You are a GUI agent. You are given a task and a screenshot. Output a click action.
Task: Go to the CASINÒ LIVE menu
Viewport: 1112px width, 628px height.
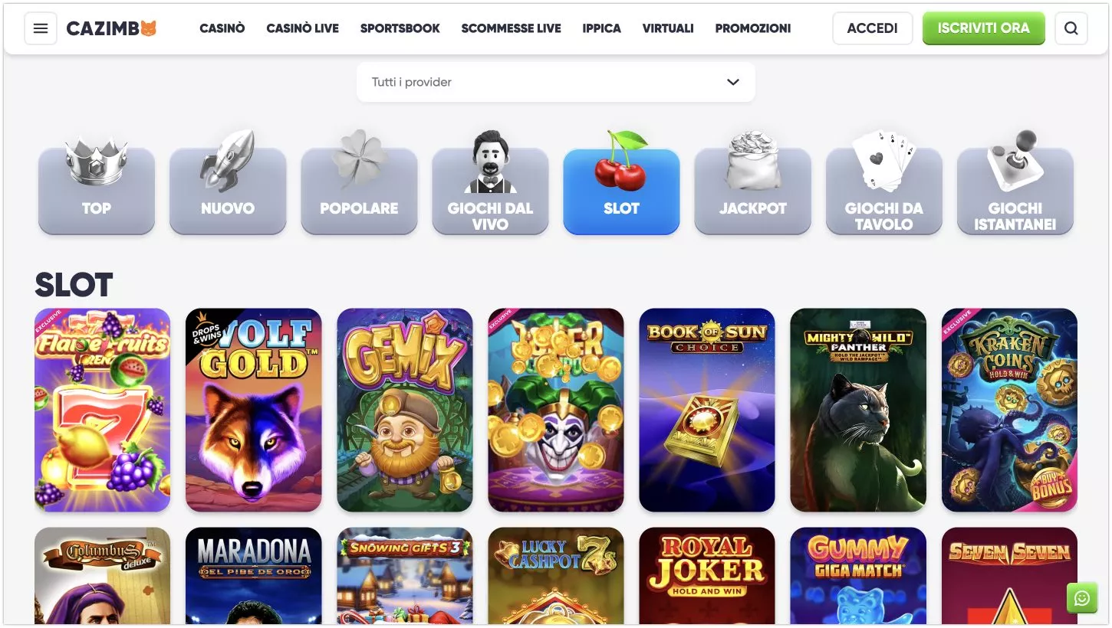(302, 28)
